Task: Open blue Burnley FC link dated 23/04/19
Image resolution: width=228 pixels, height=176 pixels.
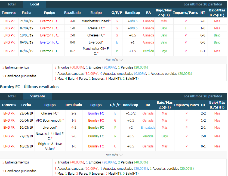Action: (x=96, y=113)
